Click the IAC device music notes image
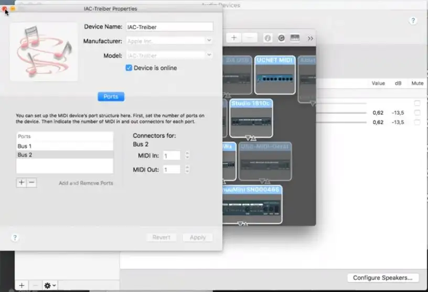This screenshot has height=292, width=428. click(44, 52)
